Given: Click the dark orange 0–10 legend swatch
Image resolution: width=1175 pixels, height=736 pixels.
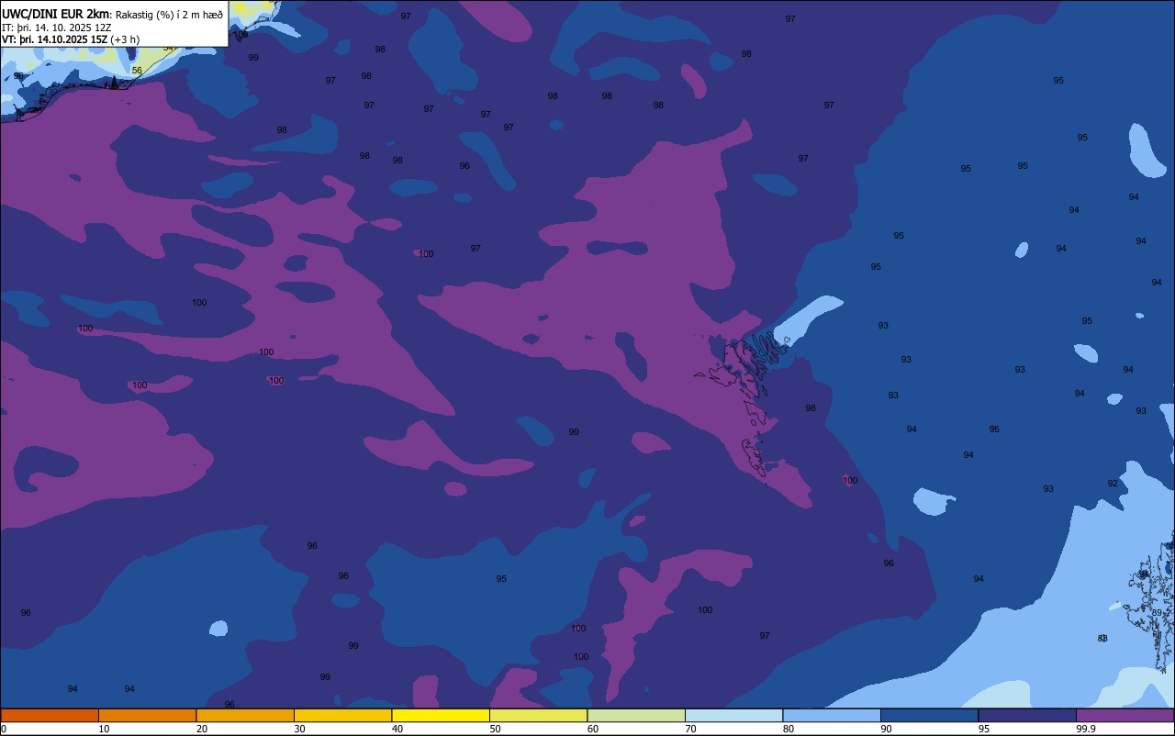Looking at the screenshot, I should [50, 715].
